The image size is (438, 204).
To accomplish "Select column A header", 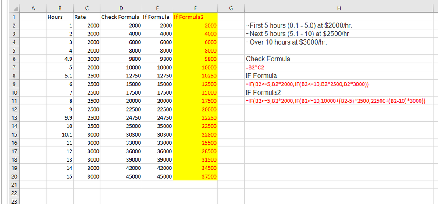I will coord(33,8).
